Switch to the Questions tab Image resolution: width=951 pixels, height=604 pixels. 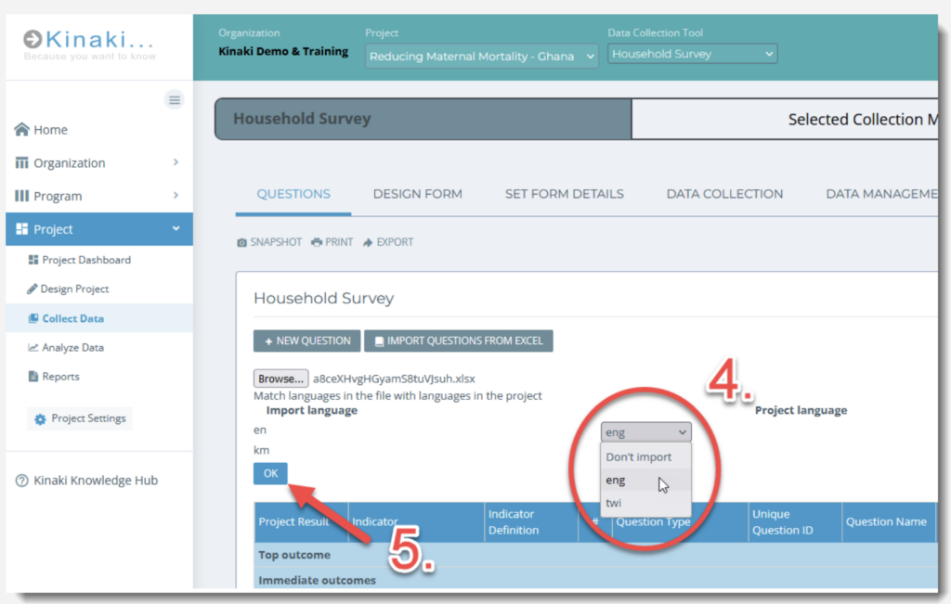293,194
